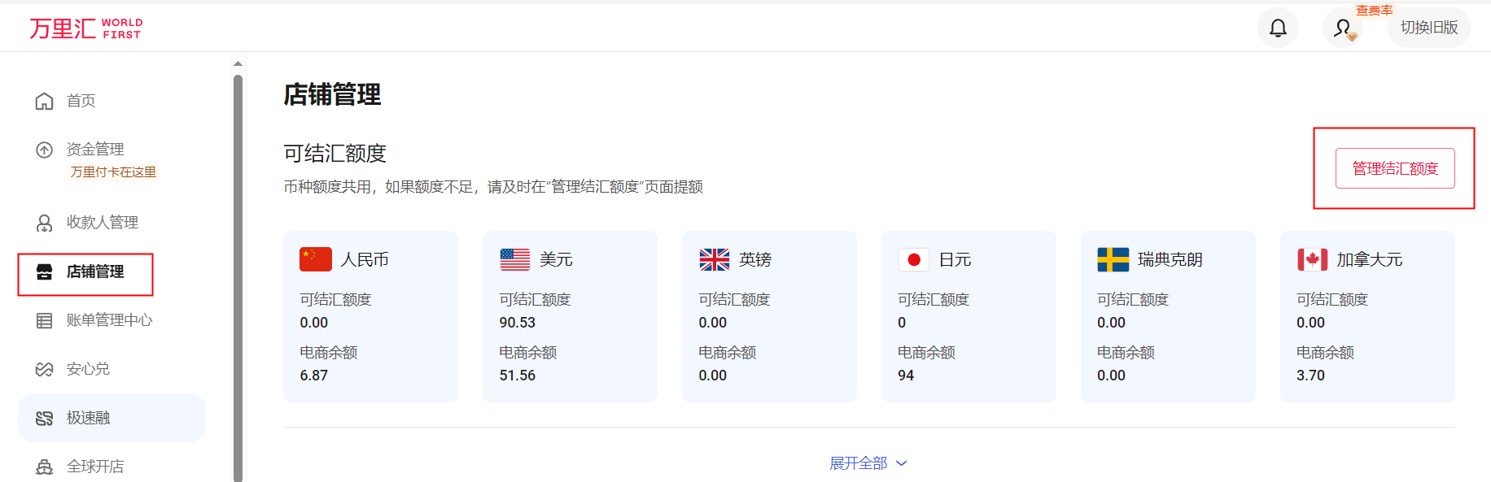1491x482 pixels.
Task: Click the 美元 currency name
Action: tap(557, 259)
